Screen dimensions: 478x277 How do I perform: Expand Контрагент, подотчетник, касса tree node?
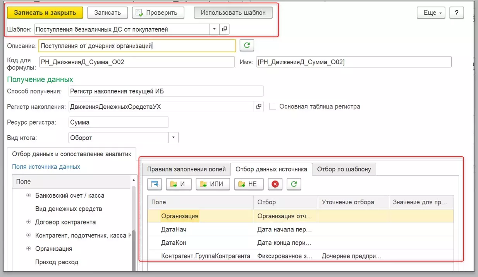pyautogui.click(x=29, y=235)
